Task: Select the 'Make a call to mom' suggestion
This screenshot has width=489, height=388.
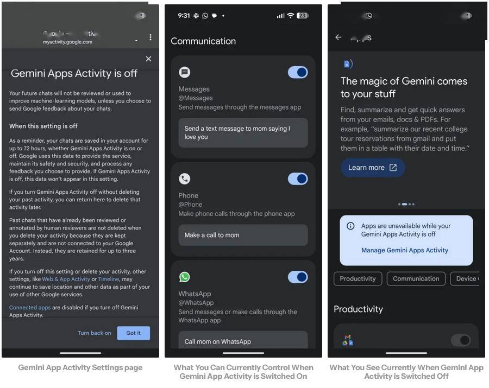Action: click(243, 235)
